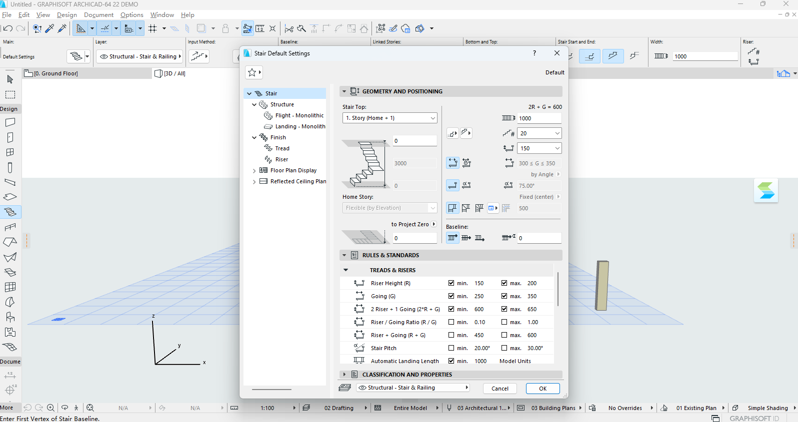Screen dimensions: 798x422
Task: Open the Options menu
Action: [x=132, y=15]
